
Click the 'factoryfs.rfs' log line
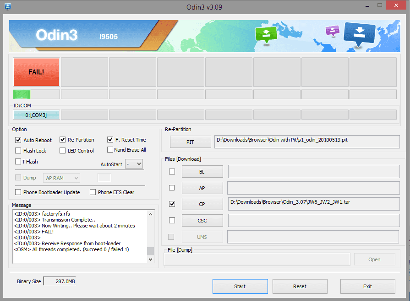click(x=42, y=214)
